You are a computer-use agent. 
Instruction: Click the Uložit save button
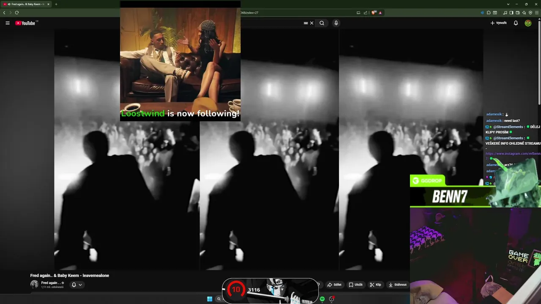[355, 285]
